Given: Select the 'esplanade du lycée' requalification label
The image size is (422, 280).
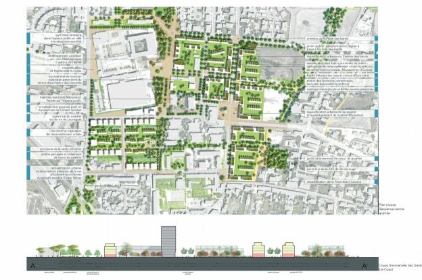Looking at the screenshot, I should (65, 69).
